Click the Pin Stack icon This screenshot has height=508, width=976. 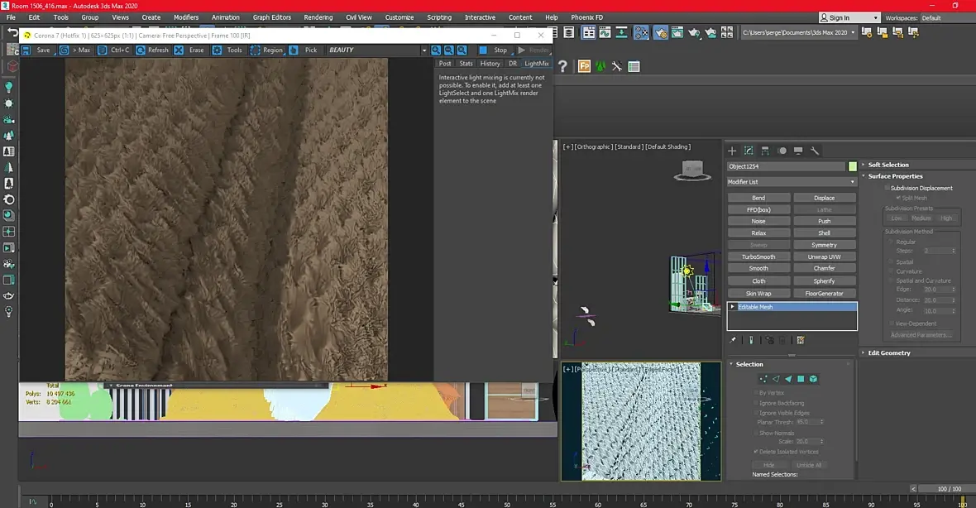click(x=733, y=340)
